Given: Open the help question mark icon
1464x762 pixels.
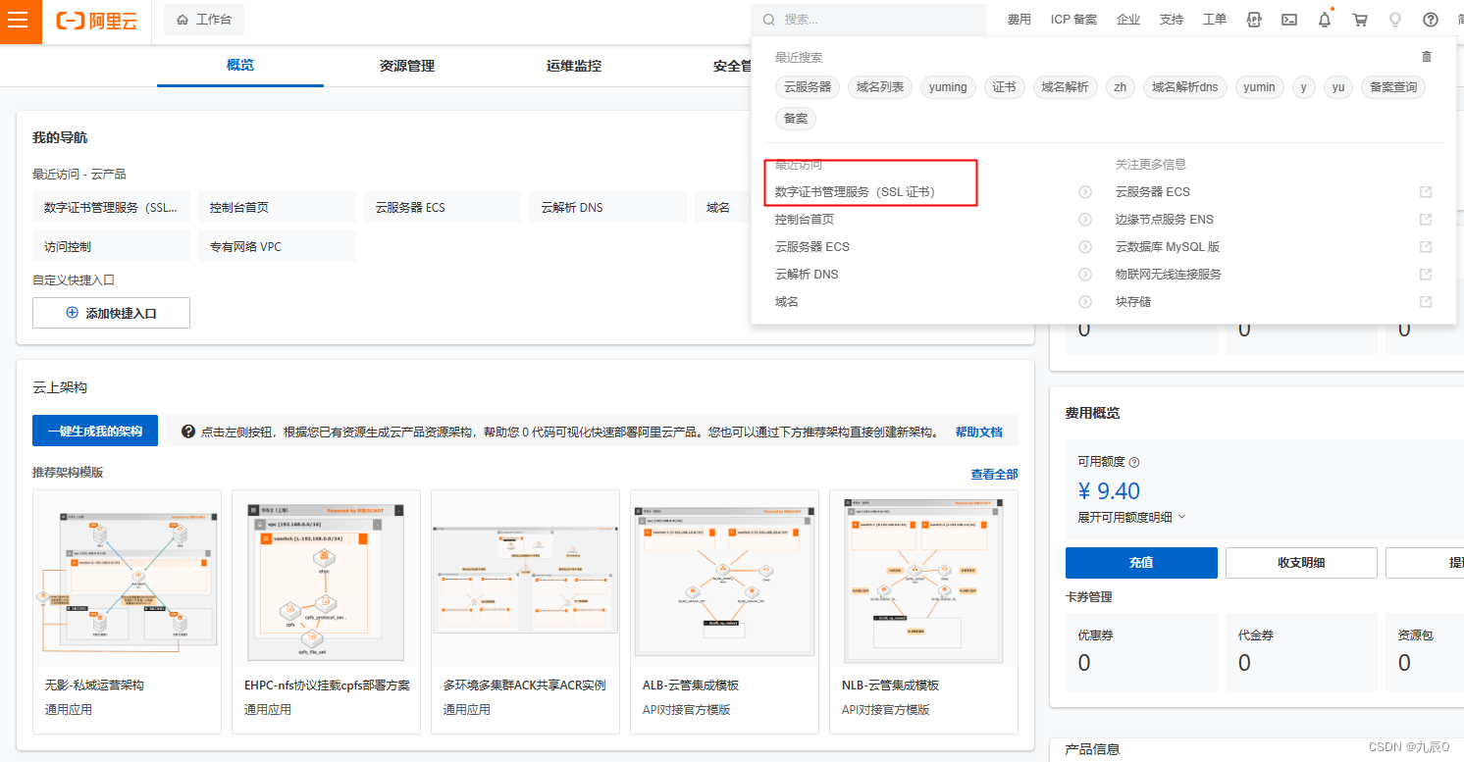Looking at the screenshot, I should (1431, 20).
